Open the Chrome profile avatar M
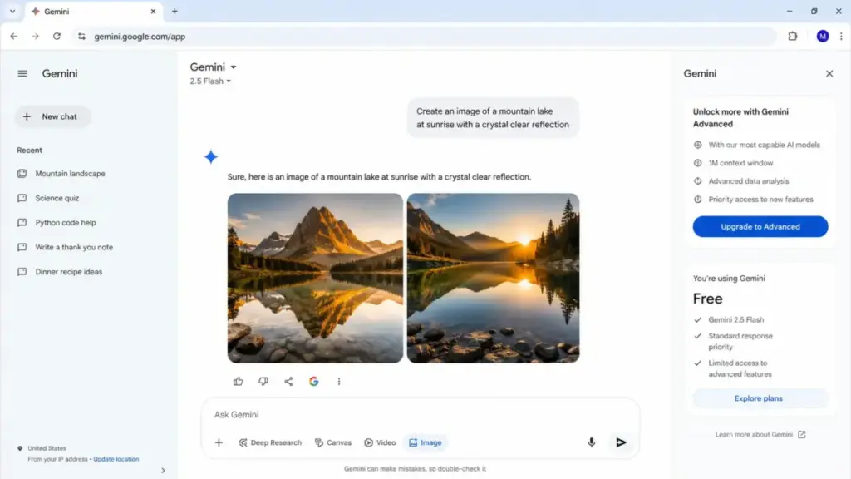Viewport: 851px width, 479px height. [823, 37]
